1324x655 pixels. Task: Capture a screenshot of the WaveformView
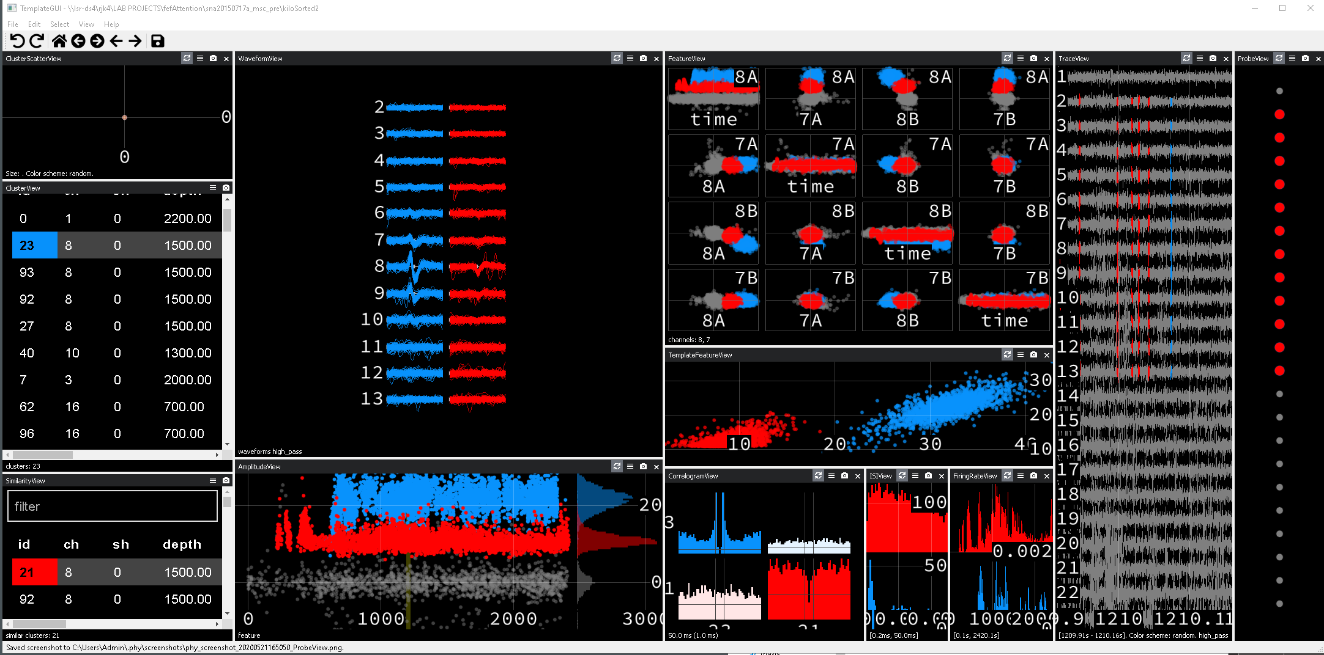click(643, 58)
